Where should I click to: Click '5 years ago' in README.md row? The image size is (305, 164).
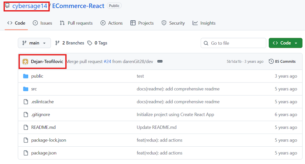pos(286,127)
